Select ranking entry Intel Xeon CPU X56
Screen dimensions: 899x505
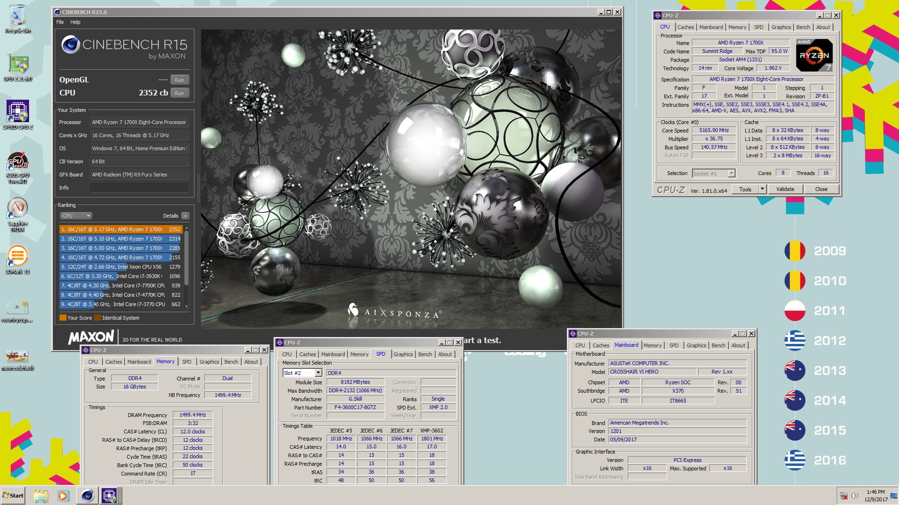120,267
